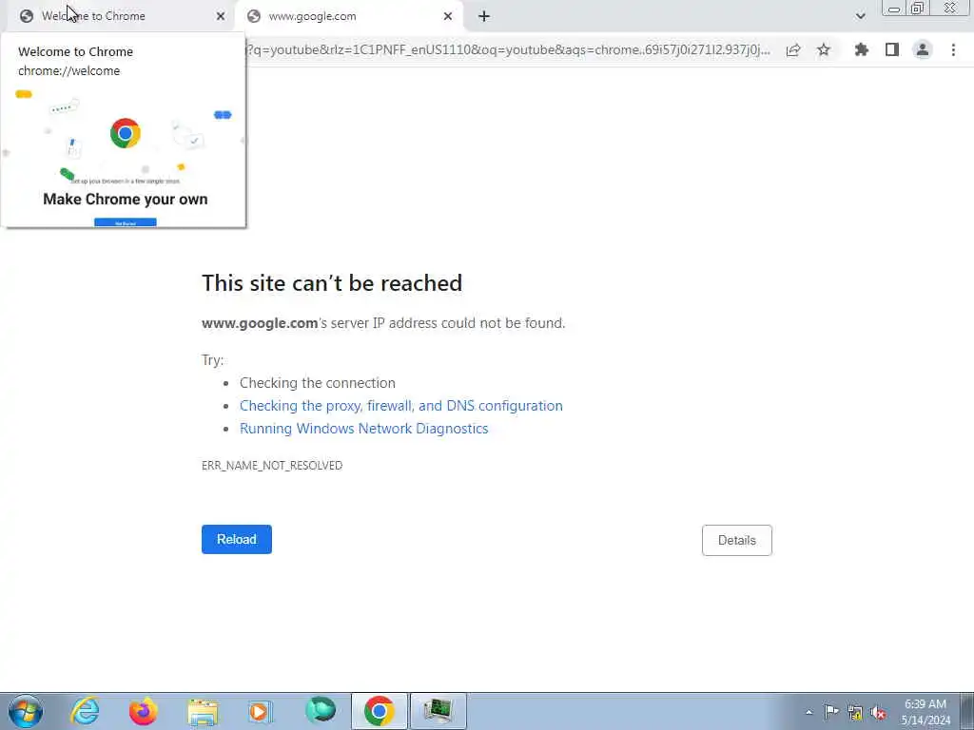Click the Reload button
Viewport: 974px width, 730px height.
click(237, 540)
